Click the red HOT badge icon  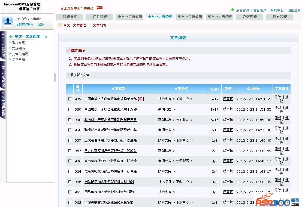pos(100,8)
